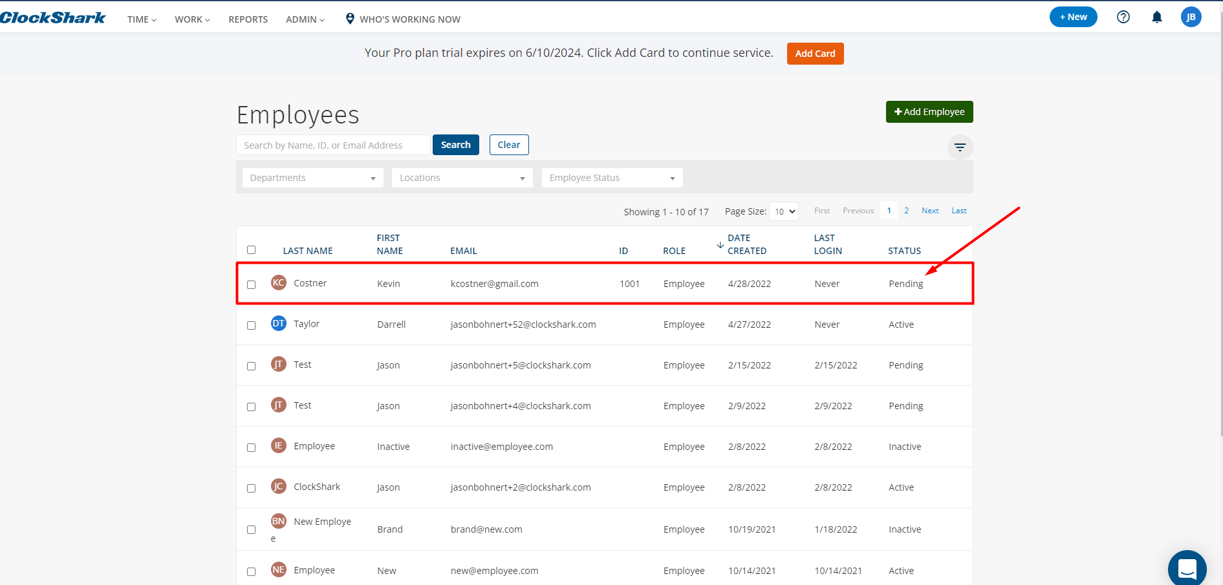This screenshot has height=585, width=1223.
Task: Change the Page Size selector
Action: [784, 211]
